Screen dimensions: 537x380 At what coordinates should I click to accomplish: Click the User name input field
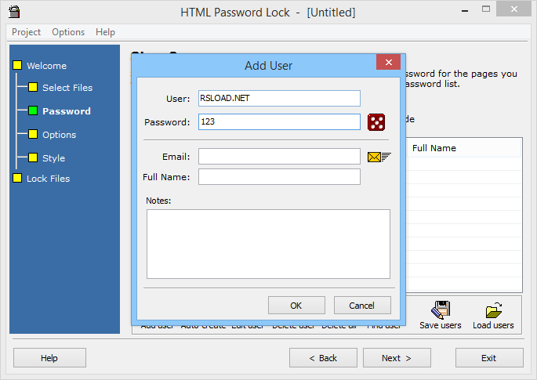[x=279, y=98]
